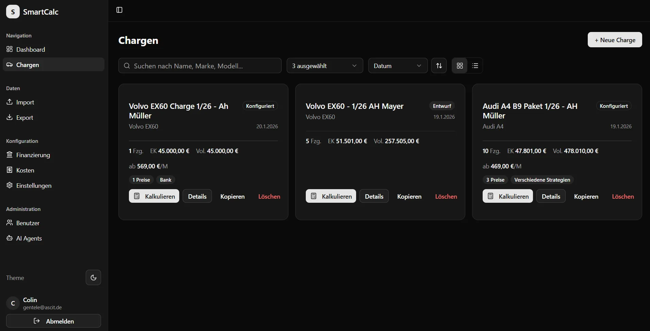
Task: Open the '3 ausgewählt' filter dropdown
Action: pos(324,66)
